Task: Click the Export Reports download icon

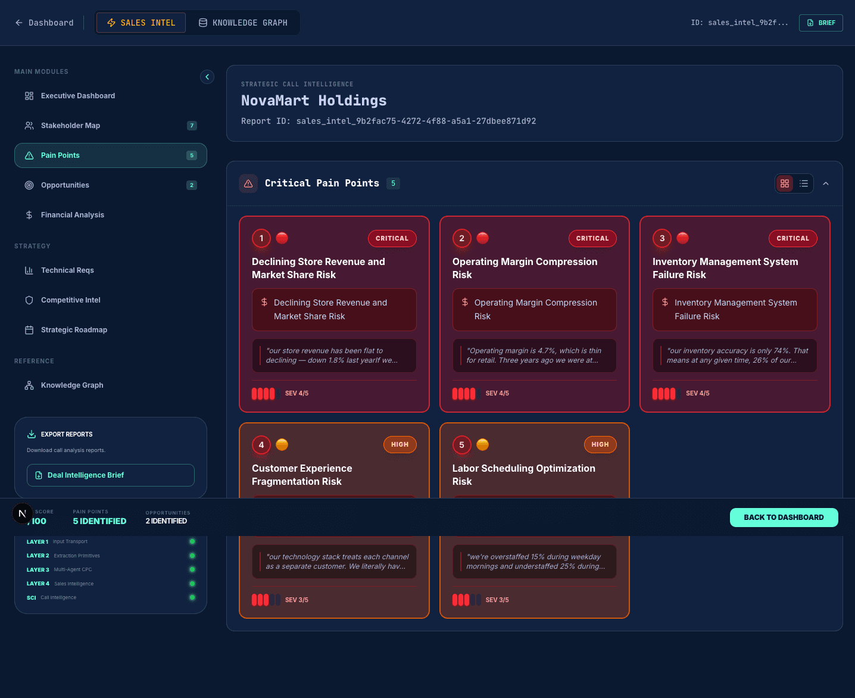Action: [32, 434]
